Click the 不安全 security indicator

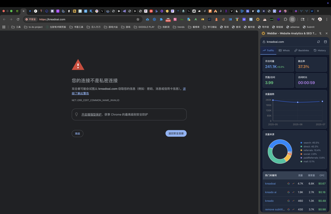pos(31,19)
